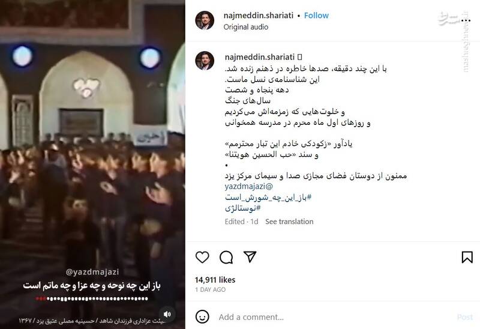Open hashtag نوستالژی
Viewport: 480px width, 329px height.
(243, 208)
